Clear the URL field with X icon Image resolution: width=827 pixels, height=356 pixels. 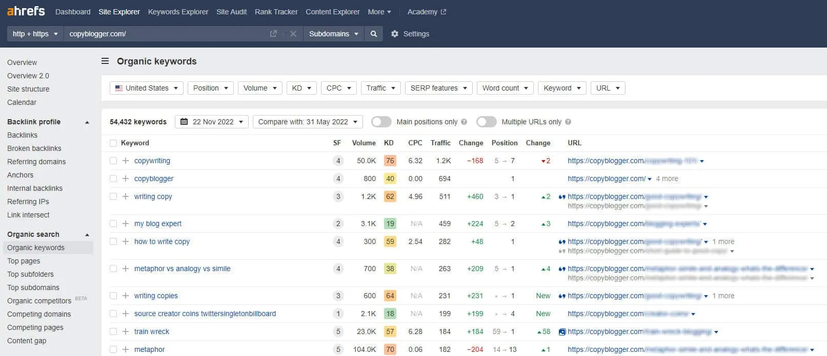click(x=293, y=34)
